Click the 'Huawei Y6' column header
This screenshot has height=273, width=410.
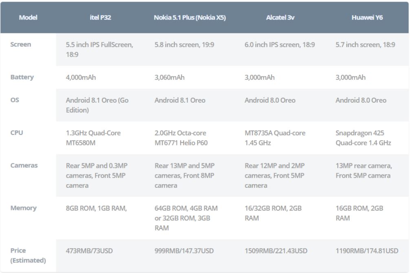(x=367, y=18)
